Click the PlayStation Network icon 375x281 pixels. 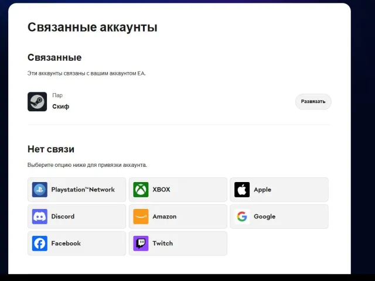[40, 190]
